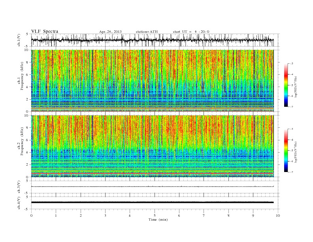Viewport: 313px width, 242px height.
Task: Click the ch.2 frequency tick label 2
Action: pyautogui.click(x=27, y=165)
